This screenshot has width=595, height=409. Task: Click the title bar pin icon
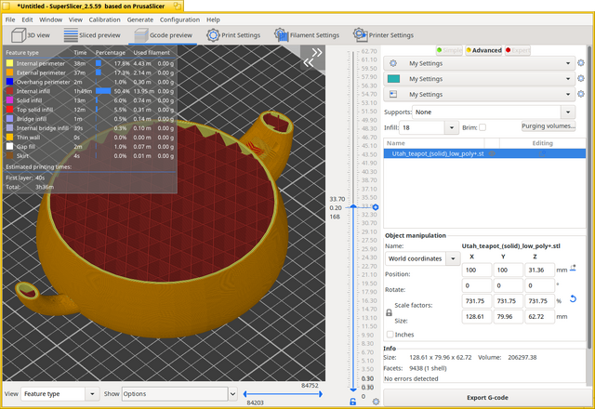coord(178,7)
